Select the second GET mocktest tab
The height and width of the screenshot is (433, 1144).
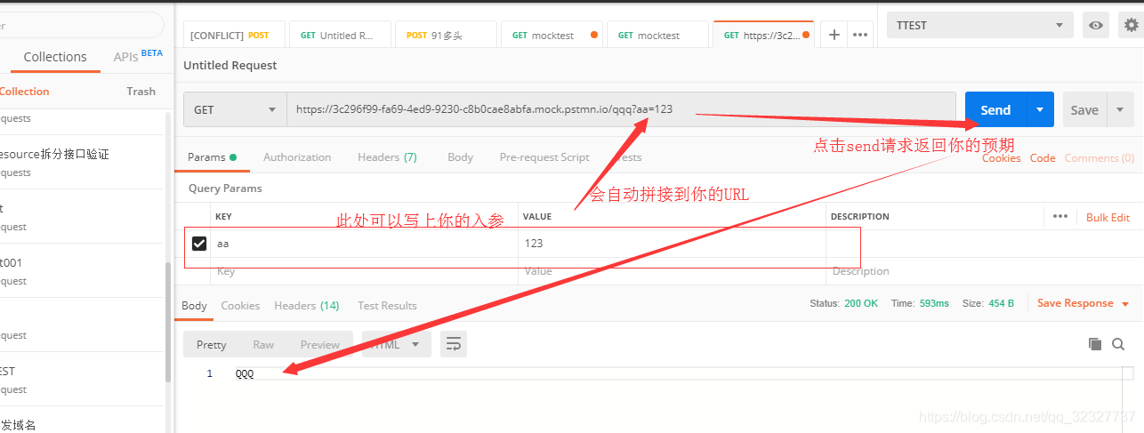click(x=658, y=35)
